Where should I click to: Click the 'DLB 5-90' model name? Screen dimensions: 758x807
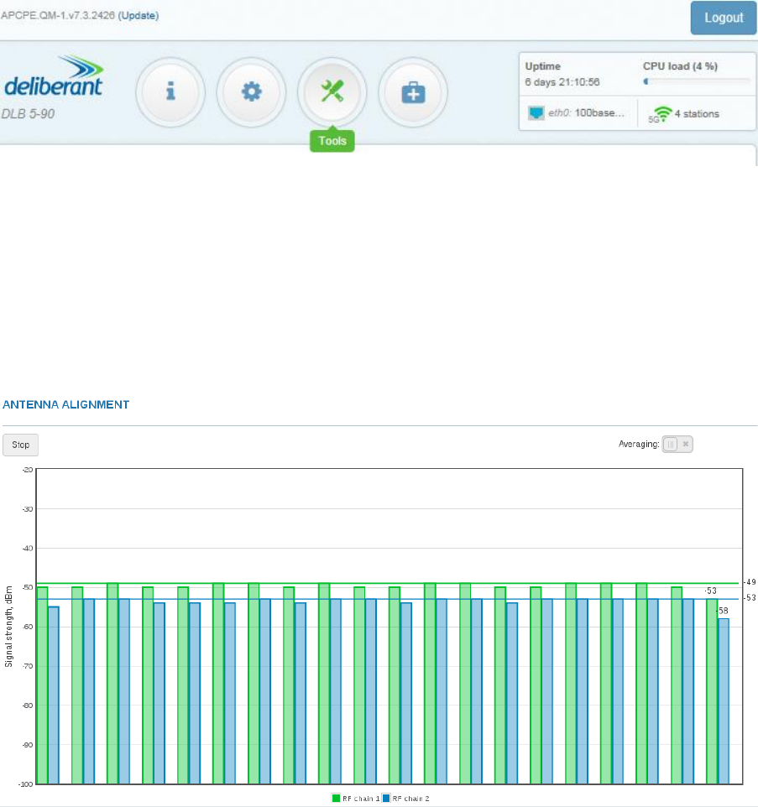(x=28, y=114)
